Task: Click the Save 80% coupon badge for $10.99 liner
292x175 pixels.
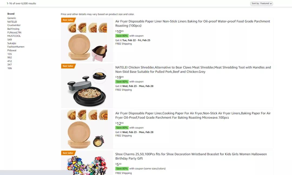Action: pos(122,36)
